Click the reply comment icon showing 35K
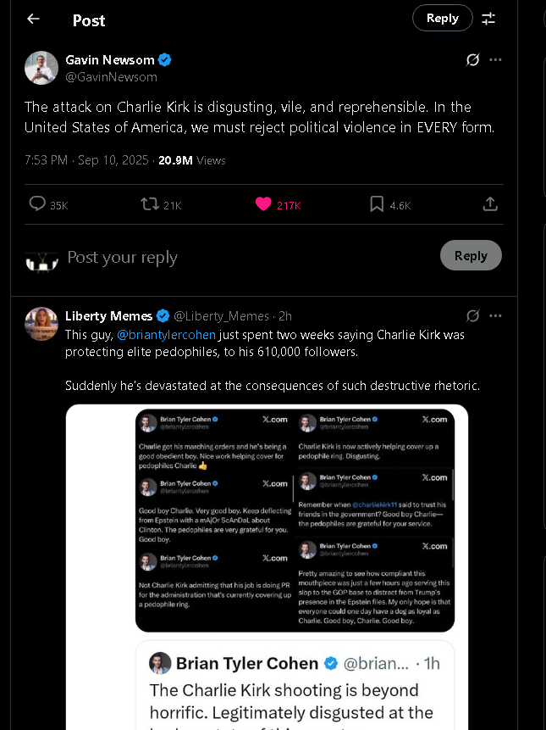Screen dimensions: 546x730 point(37,204)
